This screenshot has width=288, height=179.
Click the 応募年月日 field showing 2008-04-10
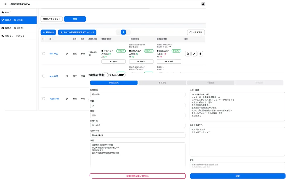tap(137, 135)
